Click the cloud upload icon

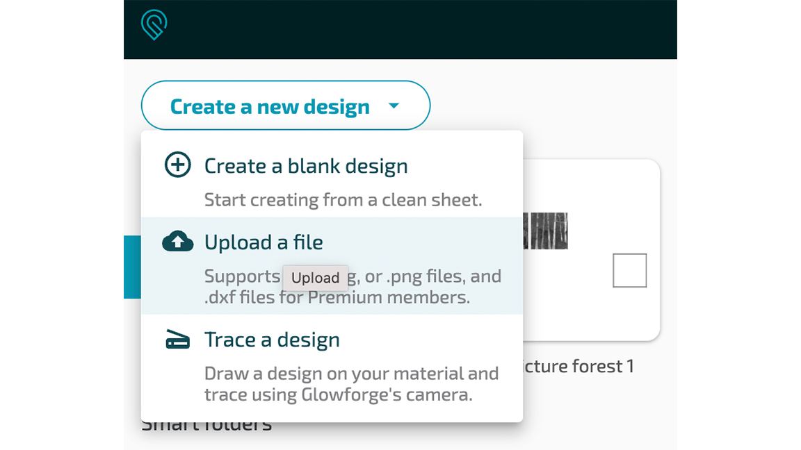178,242
